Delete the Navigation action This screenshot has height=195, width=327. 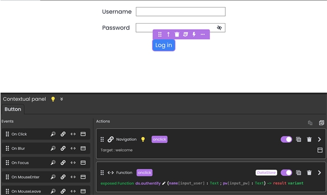309,139
